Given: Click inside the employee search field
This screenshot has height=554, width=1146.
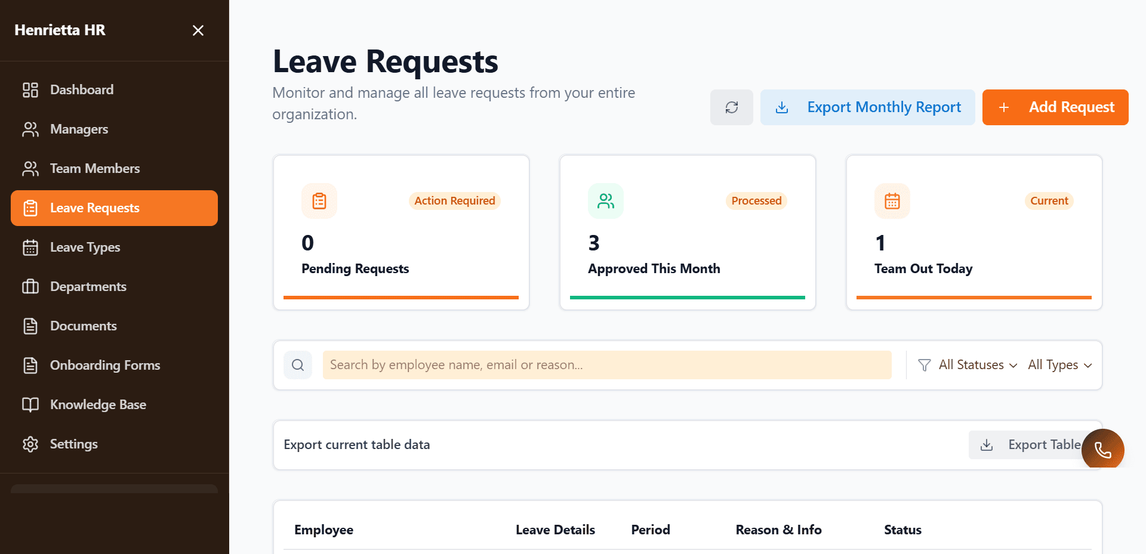Looking at the screenshot, I should click(x=606, y=364).
